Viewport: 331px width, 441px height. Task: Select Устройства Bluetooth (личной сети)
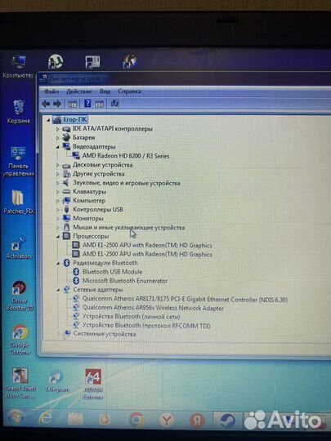[x=131, y=317]
